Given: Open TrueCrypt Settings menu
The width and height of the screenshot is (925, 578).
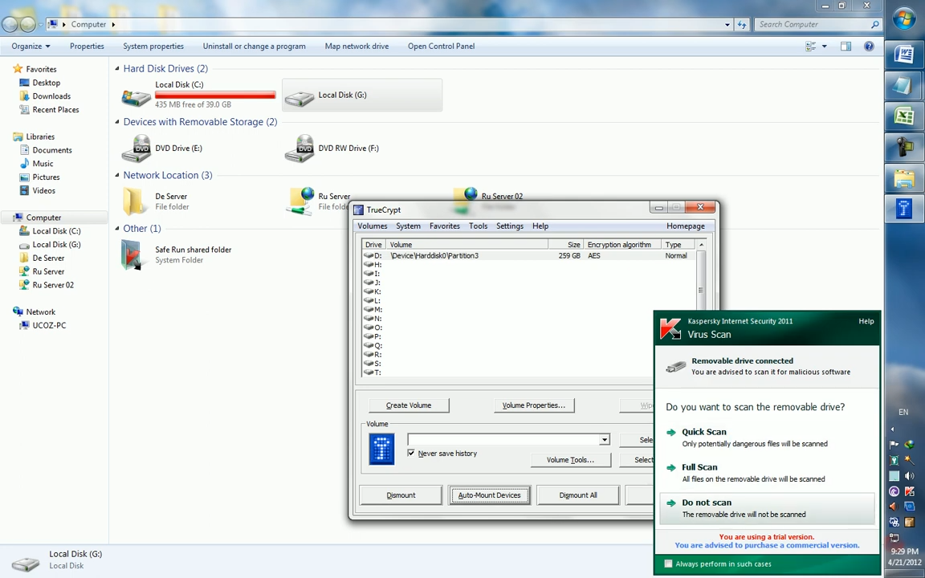Looking at the screenshot, I should click(x=510, y=226).
